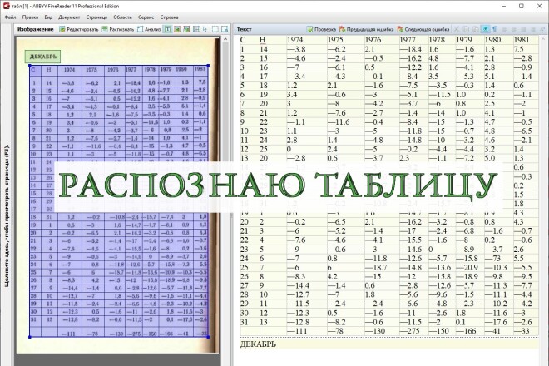Click the Cut scissors icon in Text toolbar
549x366 pixels.
(x=457, y=29)
